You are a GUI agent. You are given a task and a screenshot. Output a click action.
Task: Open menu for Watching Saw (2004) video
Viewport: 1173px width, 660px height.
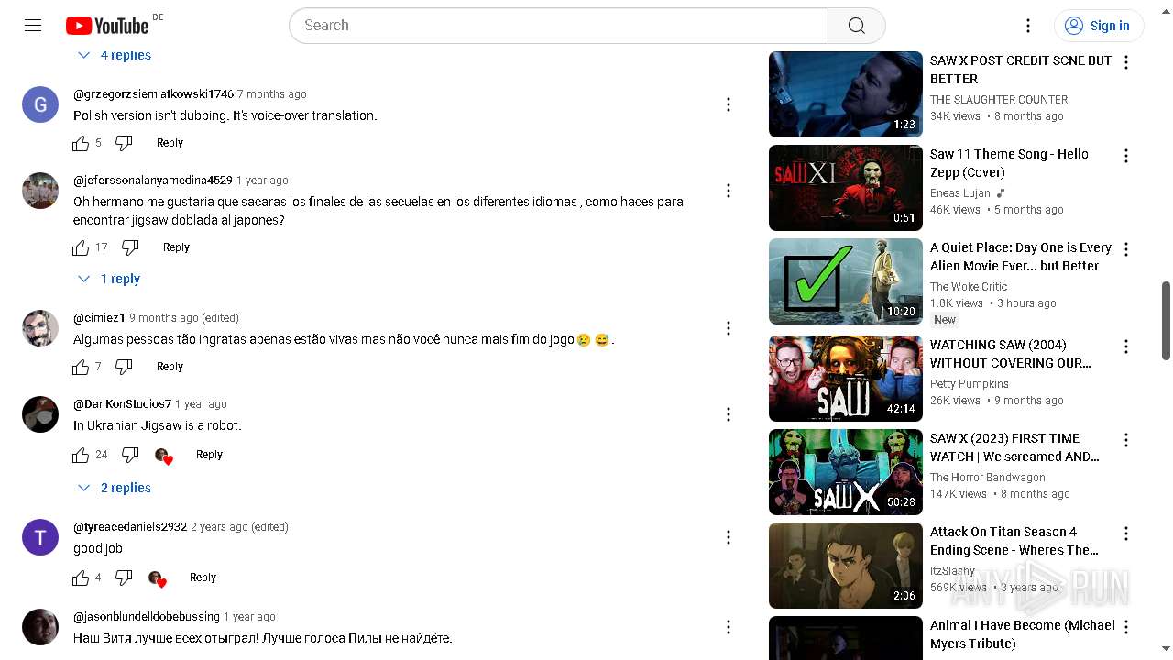[1126, 346]
